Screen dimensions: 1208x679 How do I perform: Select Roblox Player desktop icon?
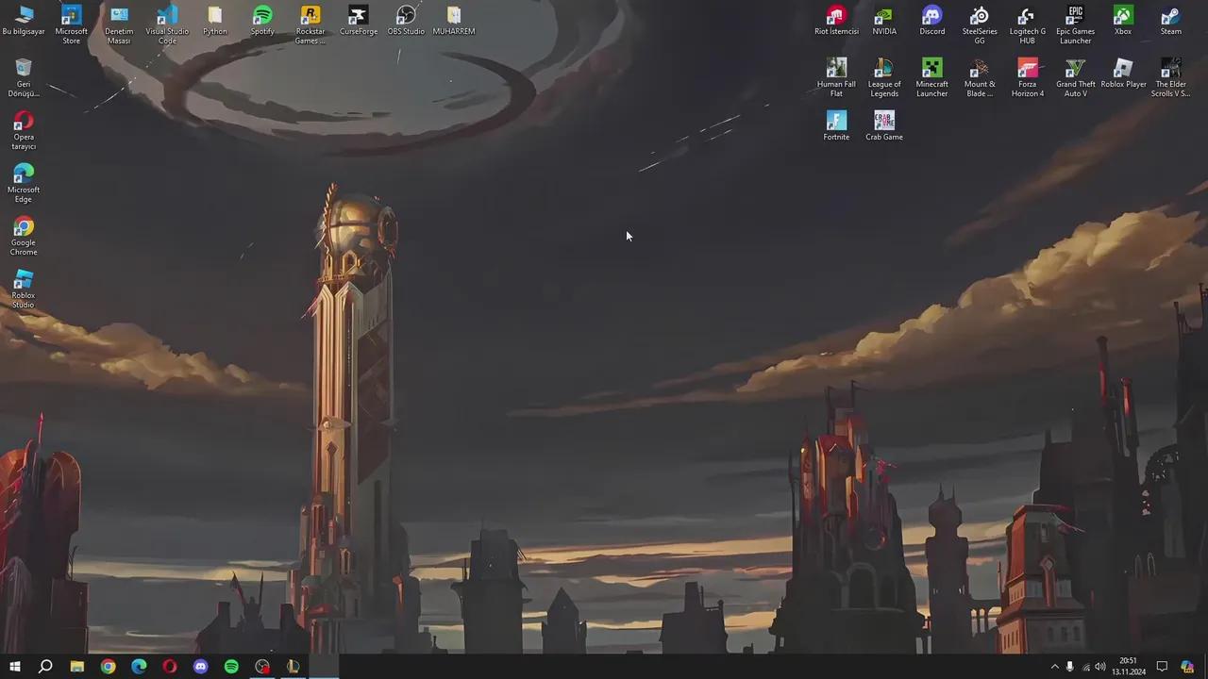[x=1123, y=74]
